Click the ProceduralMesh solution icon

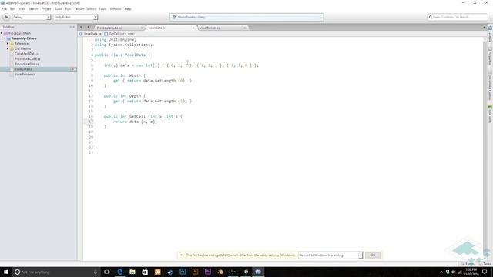pyautogui.click(x=5, y=33)
